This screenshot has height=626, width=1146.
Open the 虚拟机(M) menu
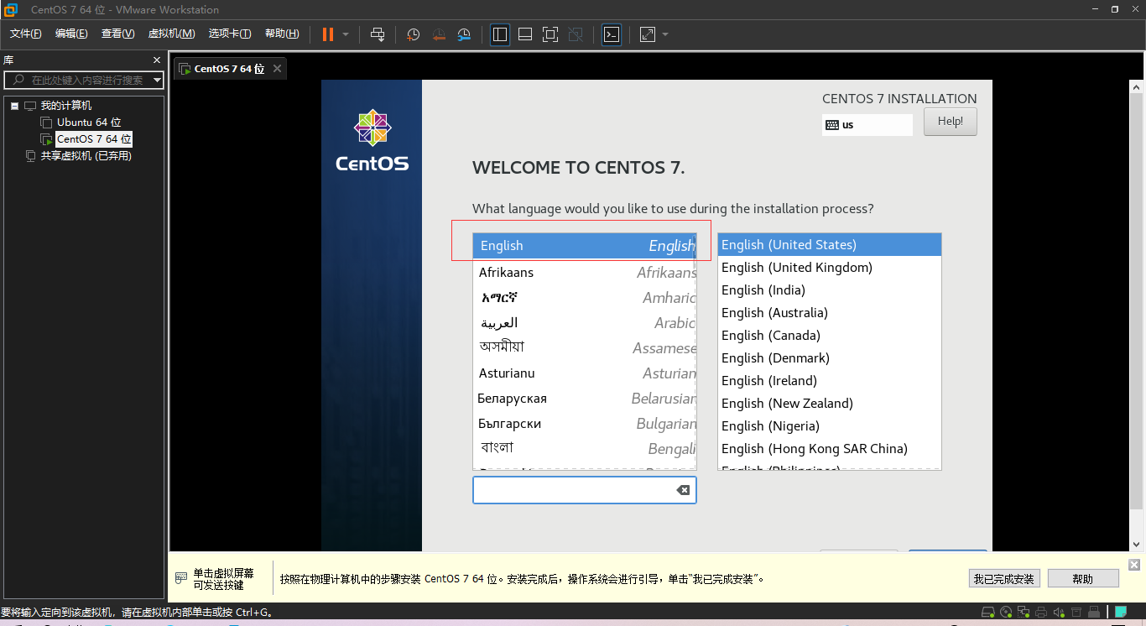(x=172, y=34)
